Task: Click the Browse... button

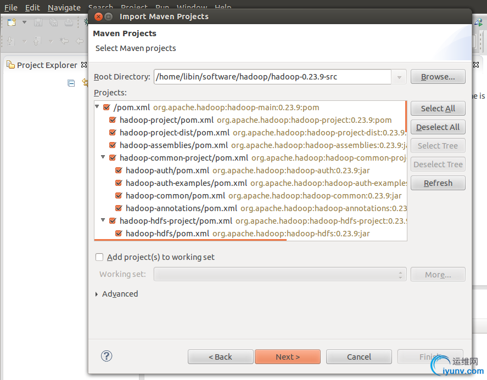Action: (x=438, y=77)
